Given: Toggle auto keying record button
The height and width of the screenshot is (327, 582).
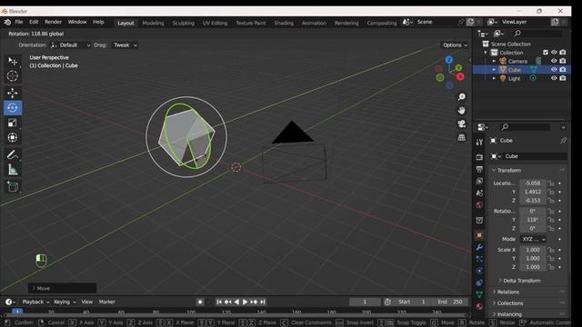Looking at the screenshot, I should [x=200, y=302].
